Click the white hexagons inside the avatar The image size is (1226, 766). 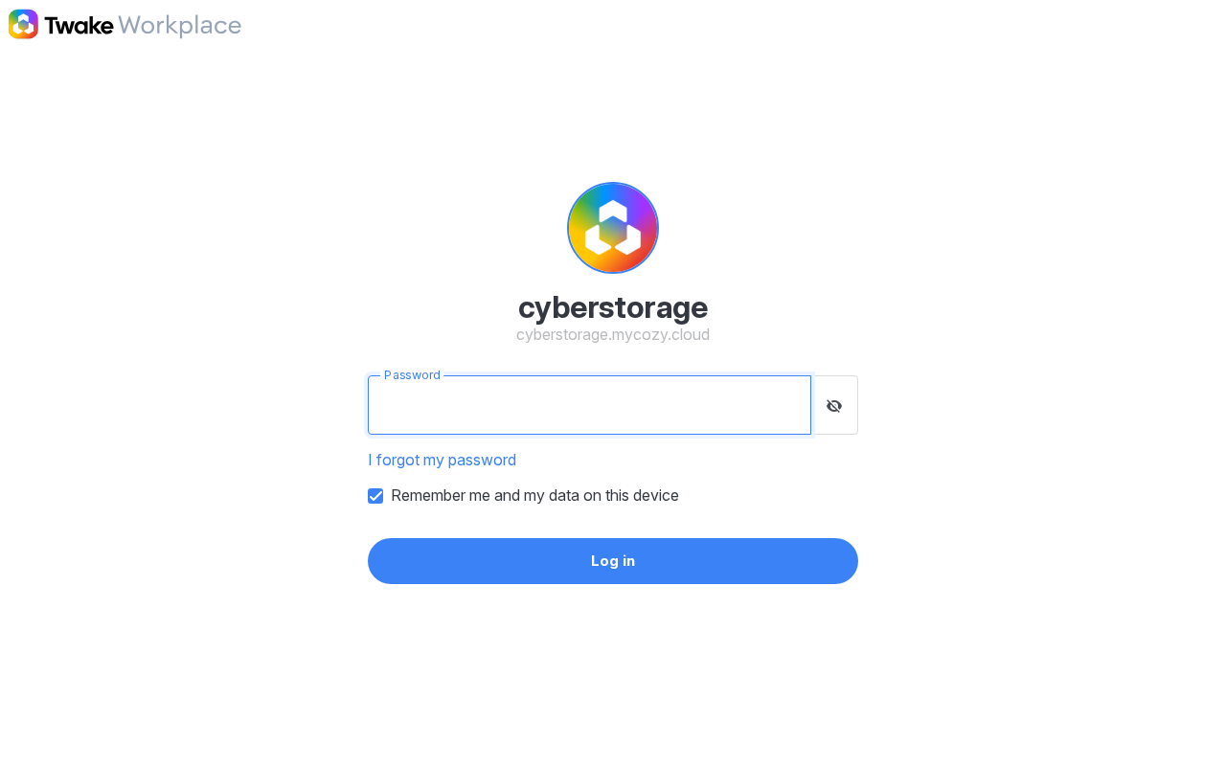pyautogui.click(x=613, y=228)
